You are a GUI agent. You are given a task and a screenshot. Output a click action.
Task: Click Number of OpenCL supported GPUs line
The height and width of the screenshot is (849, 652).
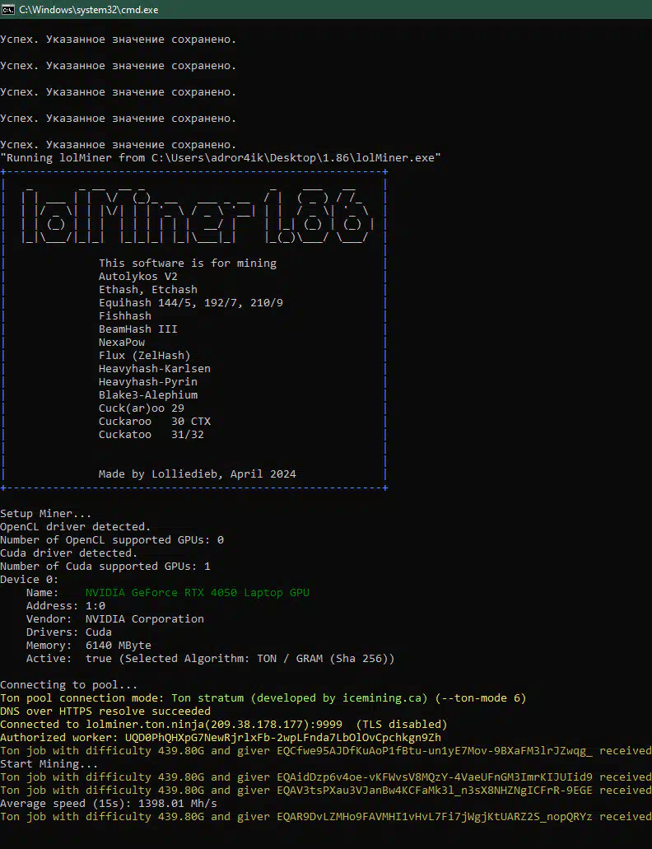tap(112, 540)
